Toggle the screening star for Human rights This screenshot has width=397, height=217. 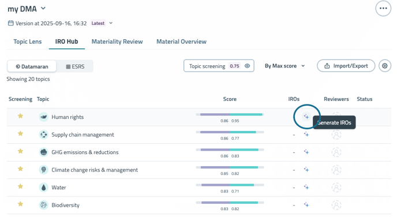click(20, 116)
